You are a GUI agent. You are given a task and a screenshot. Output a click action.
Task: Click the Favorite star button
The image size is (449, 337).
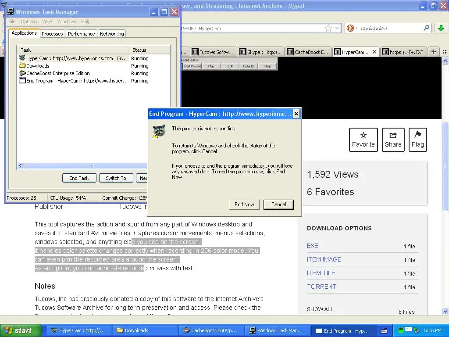363,140
